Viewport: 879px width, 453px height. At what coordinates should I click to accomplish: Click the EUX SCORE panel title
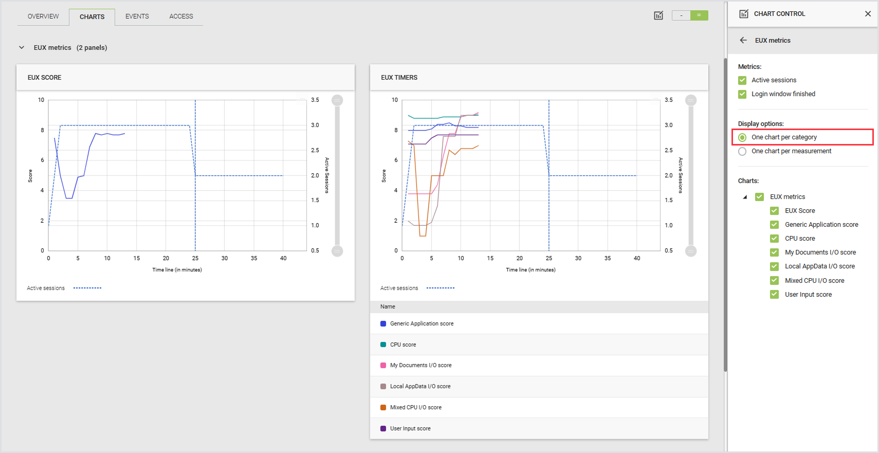(45, 78)
